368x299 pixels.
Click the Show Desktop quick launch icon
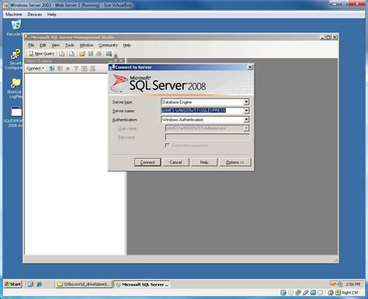pos(30,284)
